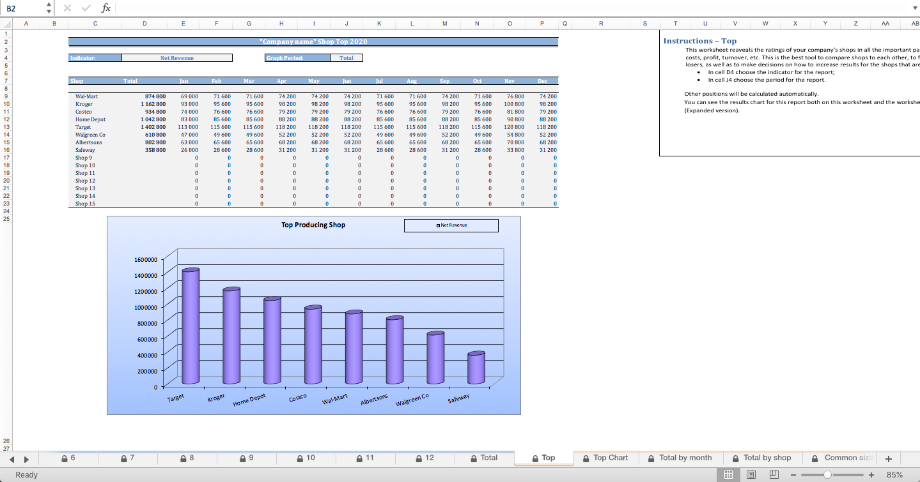Click the chart legend Net Revenue
Viewport: 920px width, 482px height.
click(451, 225)
